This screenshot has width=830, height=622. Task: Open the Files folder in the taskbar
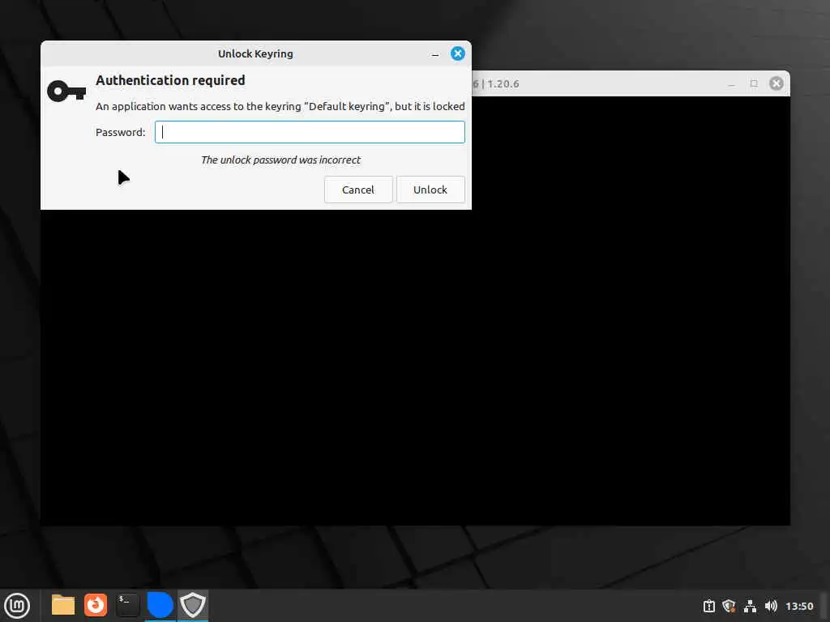pos(63,605)
